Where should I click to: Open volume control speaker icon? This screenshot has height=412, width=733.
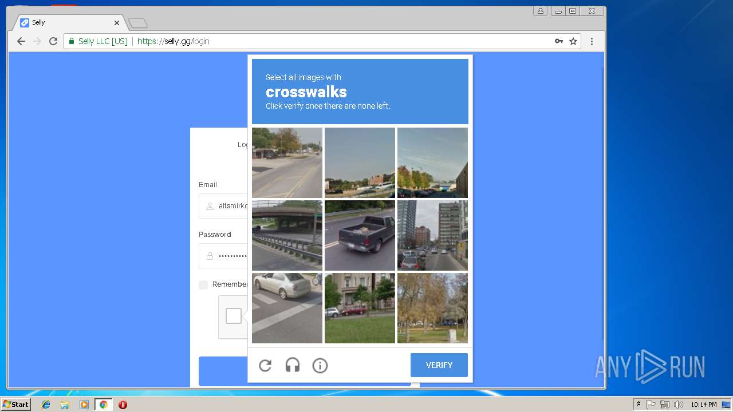click(679, 405)
